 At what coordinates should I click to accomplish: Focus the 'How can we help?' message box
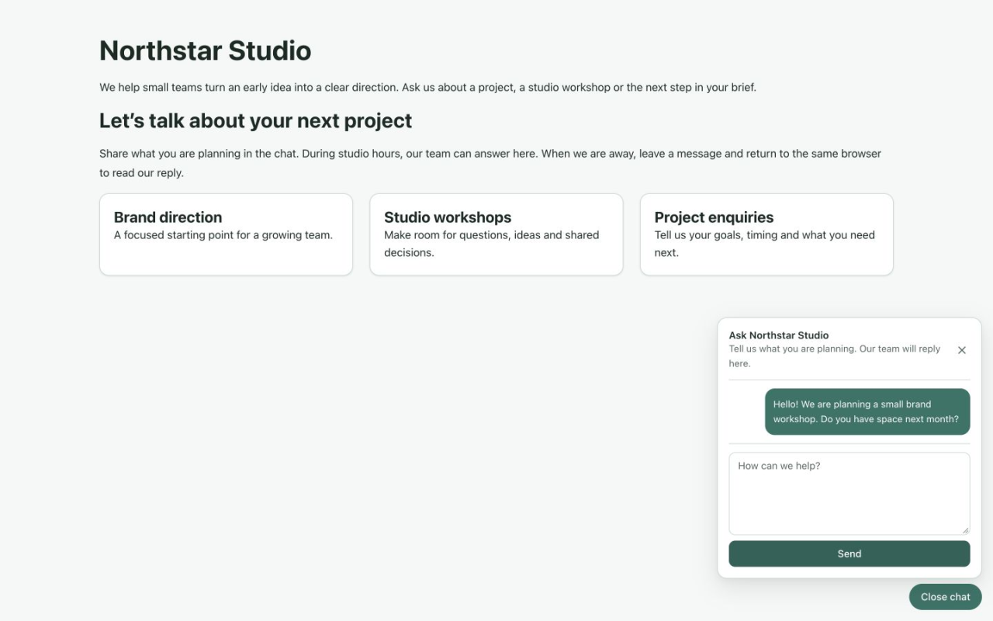pos(849,494)
